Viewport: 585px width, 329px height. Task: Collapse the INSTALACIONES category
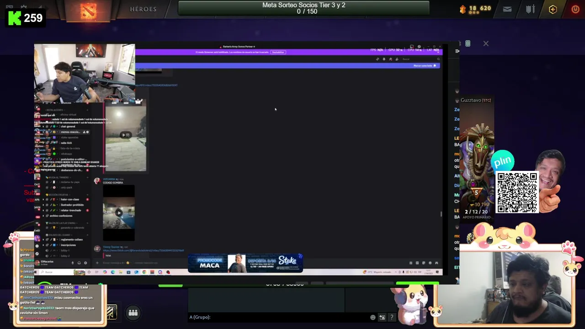coord(55,110)
